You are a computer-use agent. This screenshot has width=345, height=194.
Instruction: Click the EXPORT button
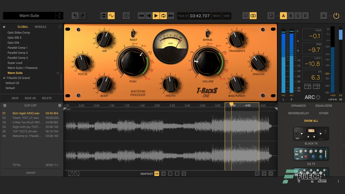pos(31,173)
